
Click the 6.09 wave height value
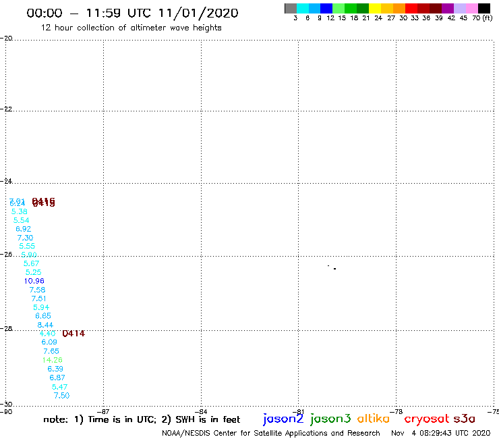point(49,342)
